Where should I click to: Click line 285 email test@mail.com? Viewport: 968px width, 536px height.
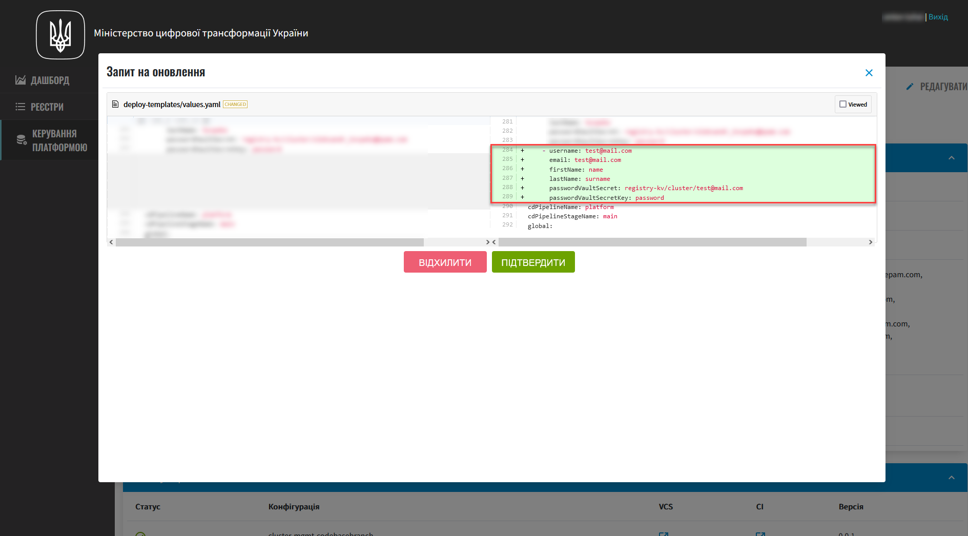(x=683, y=159)
